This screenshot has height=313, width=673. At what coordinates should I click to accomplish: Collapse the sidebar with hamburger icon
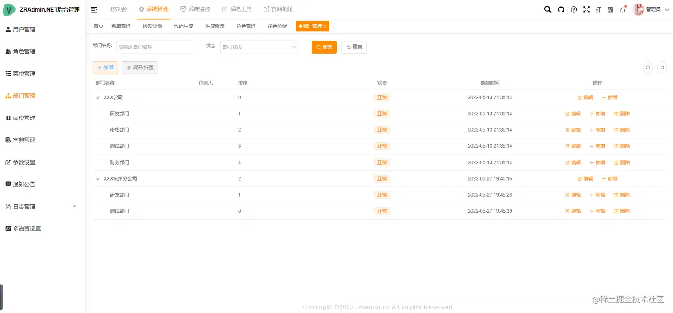[94, 9]
